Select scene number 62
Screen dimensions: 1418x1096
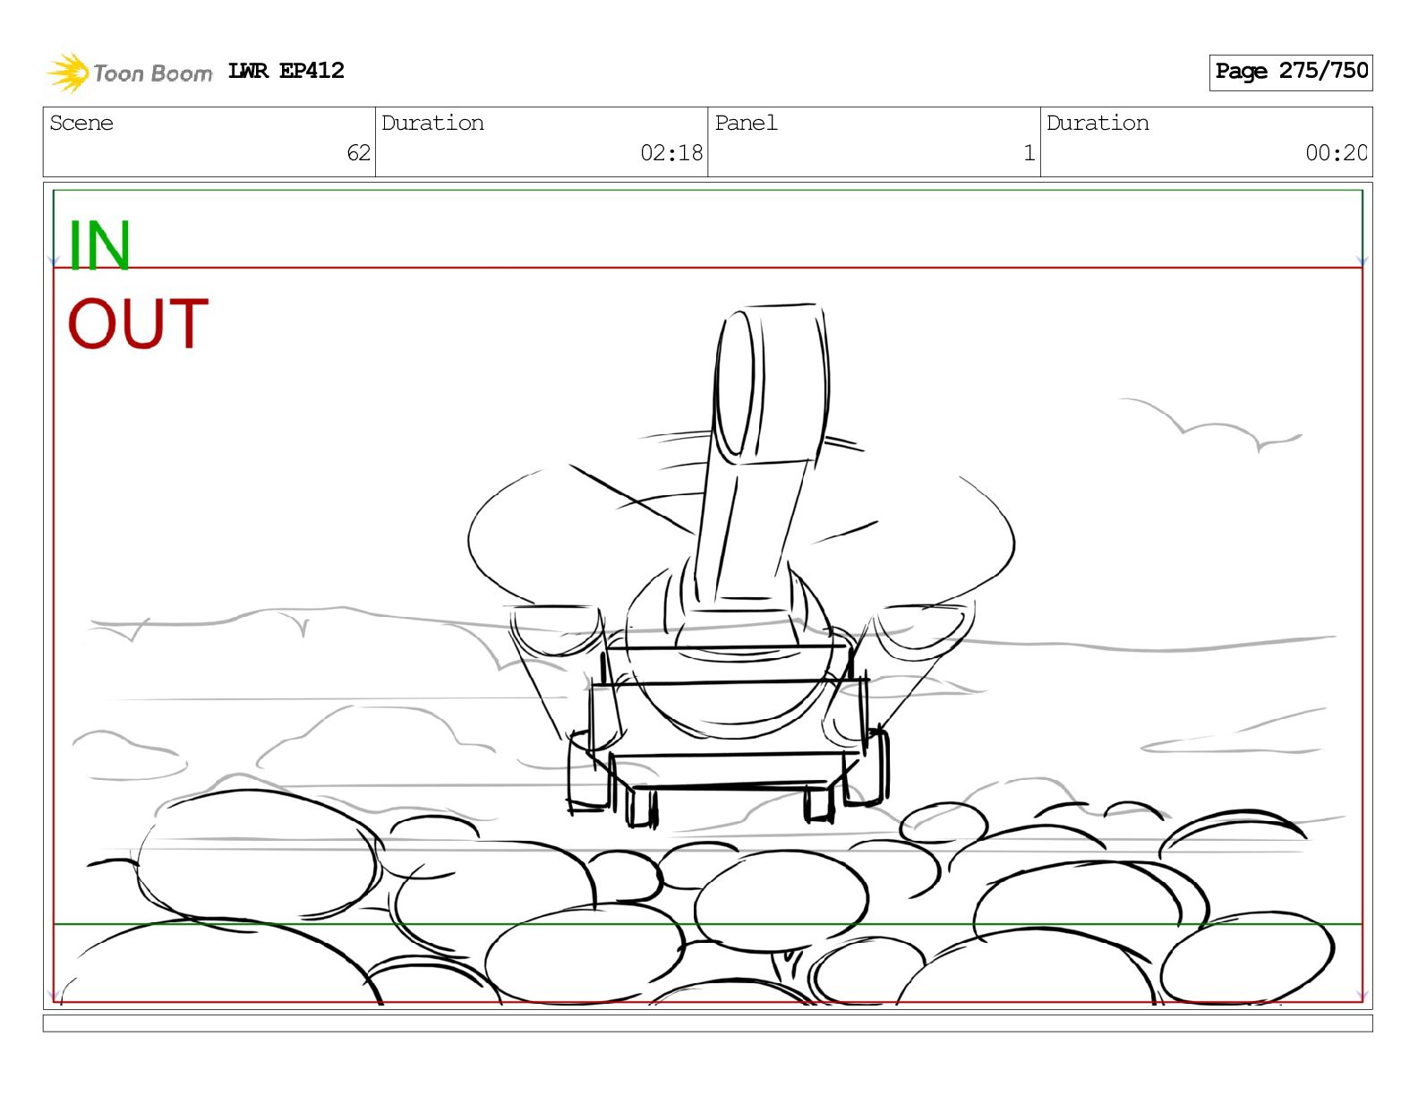coord(358,153)
